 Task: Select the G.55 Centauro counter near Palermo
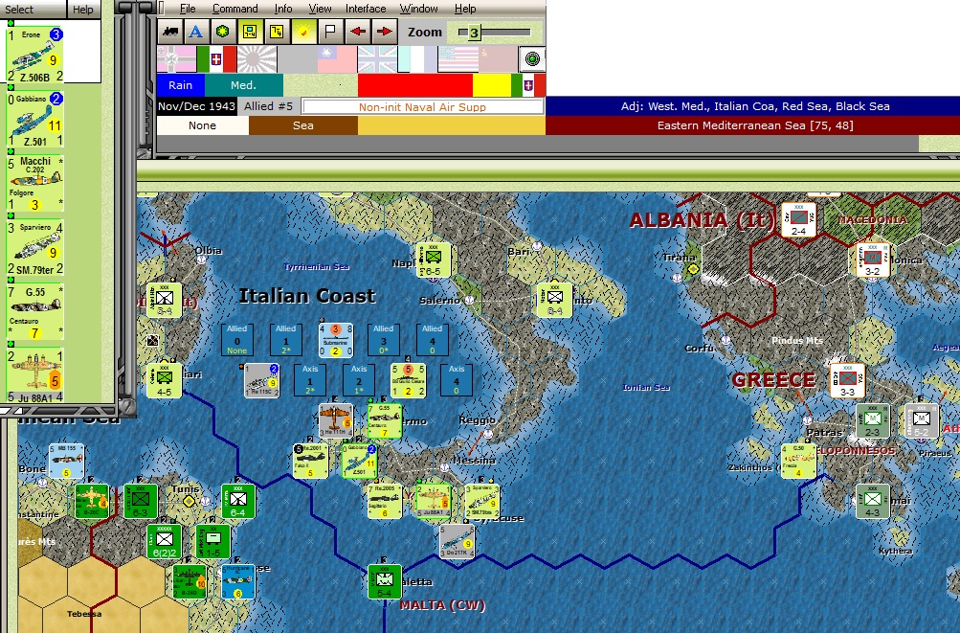point(385,420)
